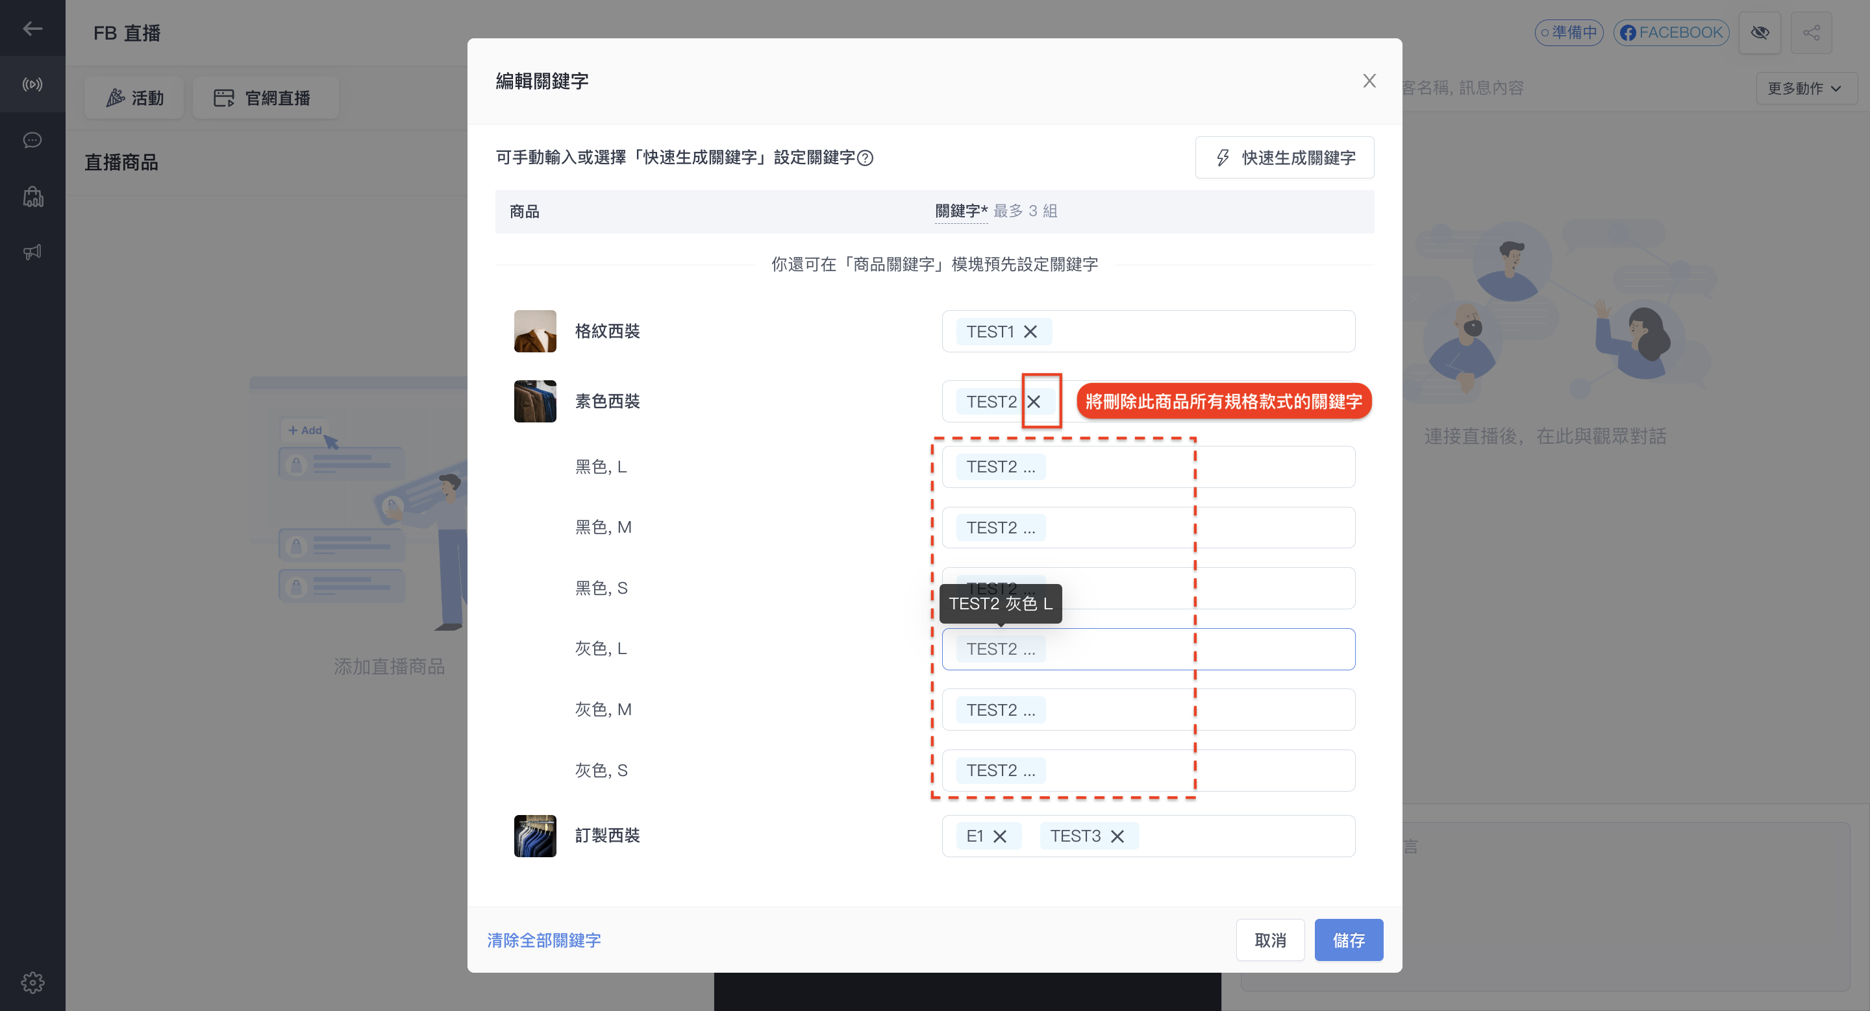Remove the E1 keyword tag

1000,836
